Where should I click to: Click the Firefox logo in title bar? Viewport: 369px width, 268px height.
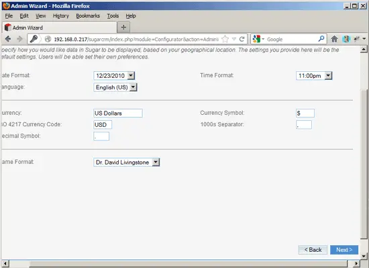coord(6,6)
